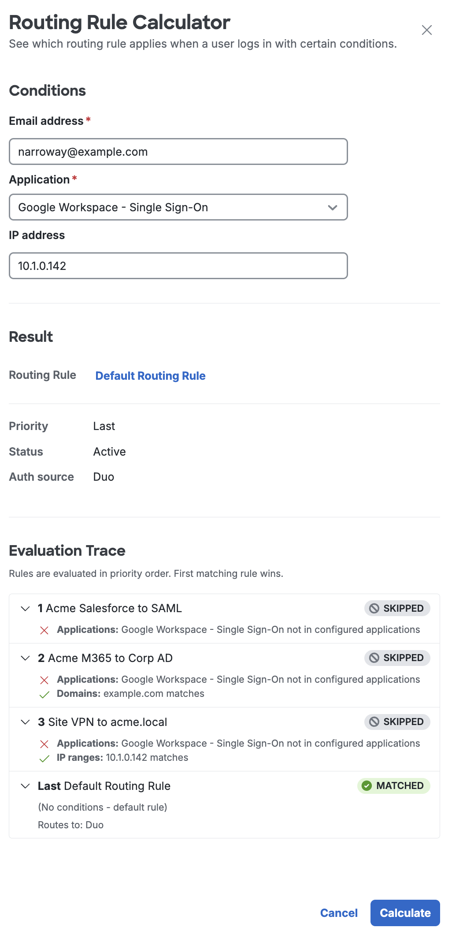452x935 pixels.
Task: Click red X beside M365 Applications condition
Action: [x=44, y=679]
